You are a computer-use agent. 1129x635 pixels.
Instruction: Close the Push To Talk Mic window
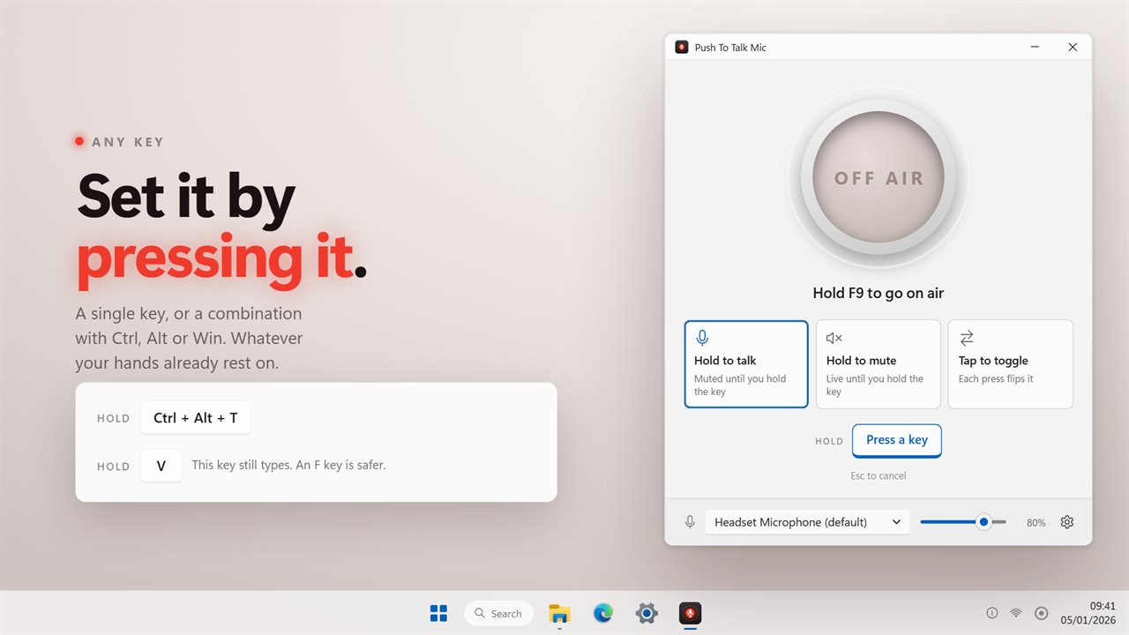click(1073, 48)
